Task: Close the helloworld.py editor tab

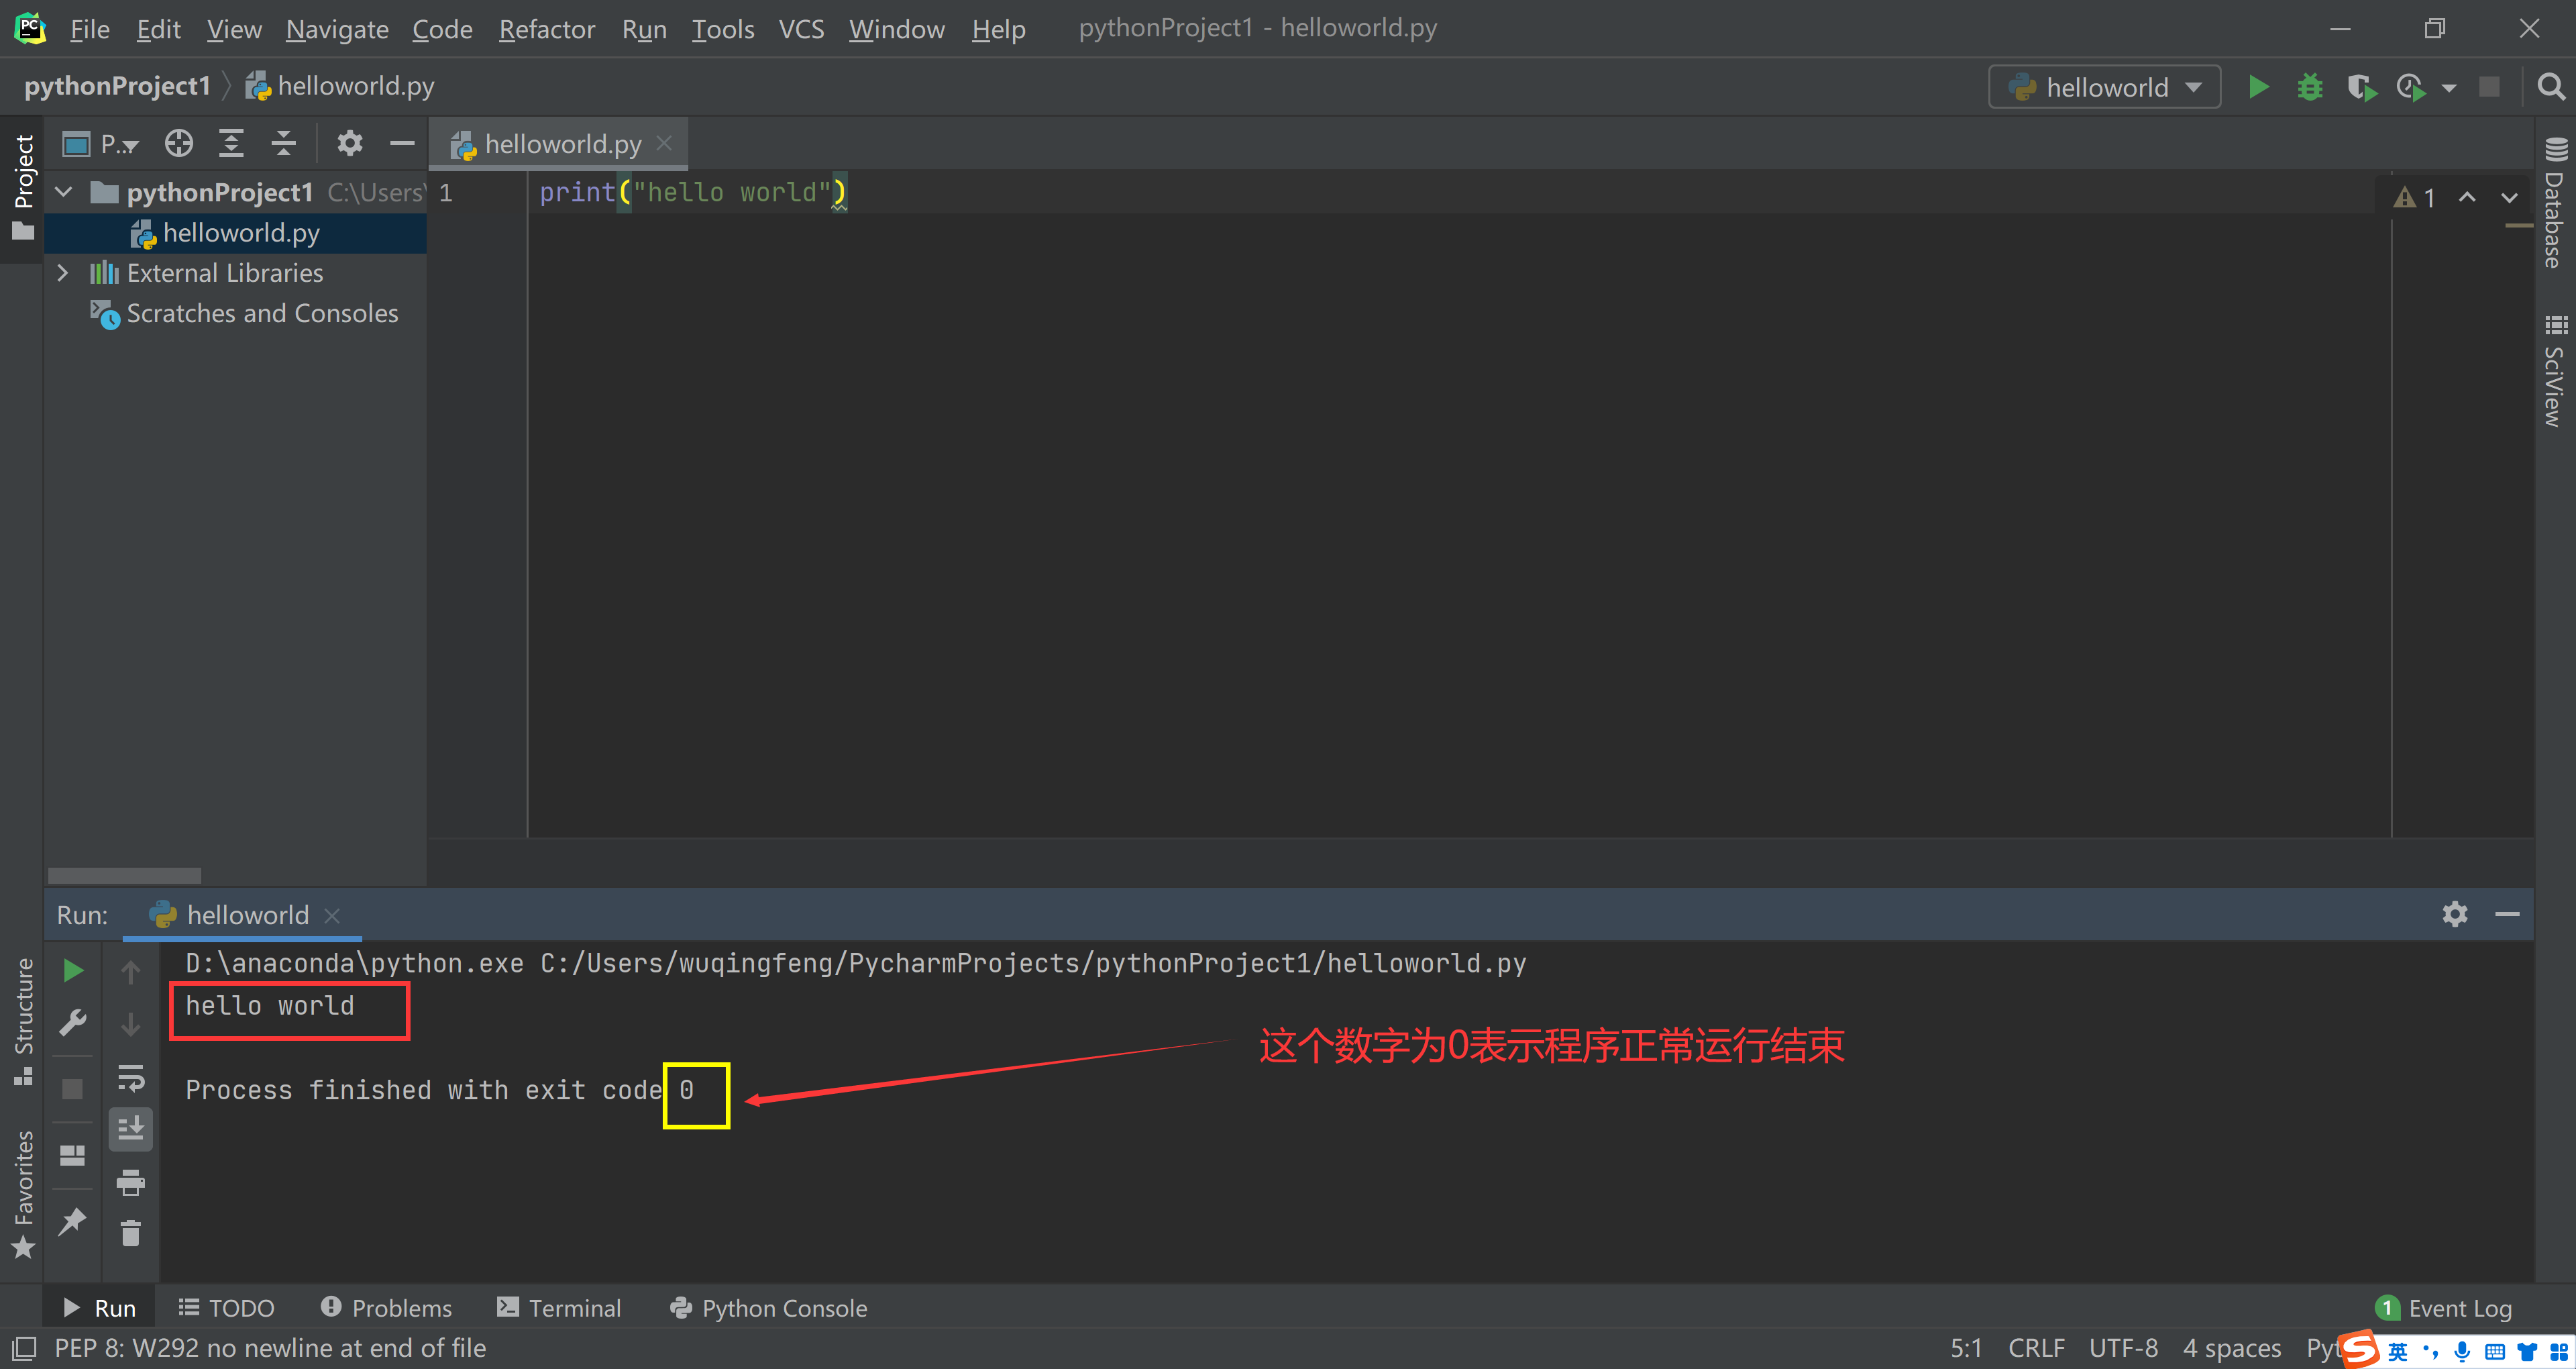Action: pyautogui.click(x=664, y=143)
